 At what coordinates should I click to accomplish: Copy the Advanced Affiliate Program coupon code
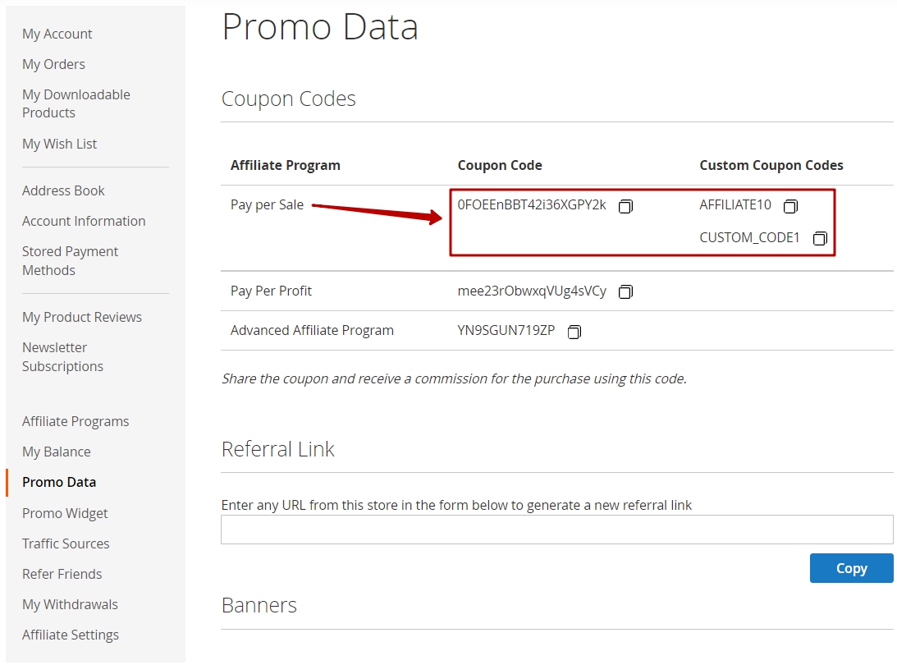click(574, 332)
